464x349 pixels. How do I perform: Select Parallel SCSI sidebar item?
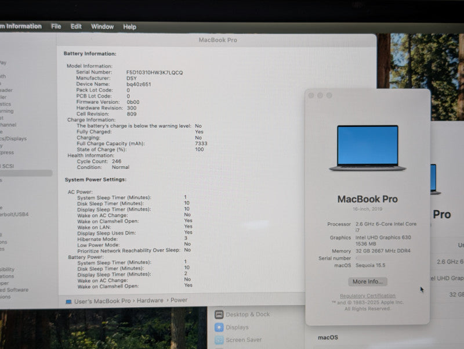[7, 166]
